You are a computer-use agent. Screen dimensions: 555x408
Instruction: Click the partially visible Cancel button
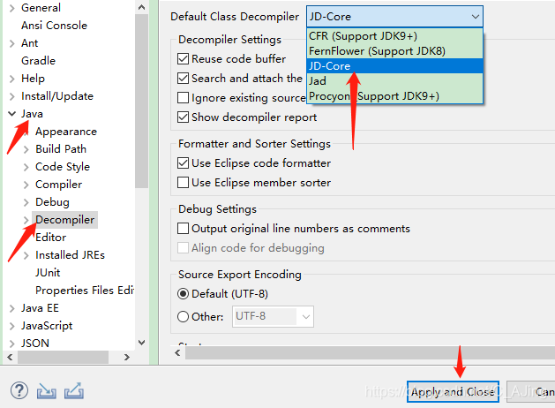pos(531,392)
